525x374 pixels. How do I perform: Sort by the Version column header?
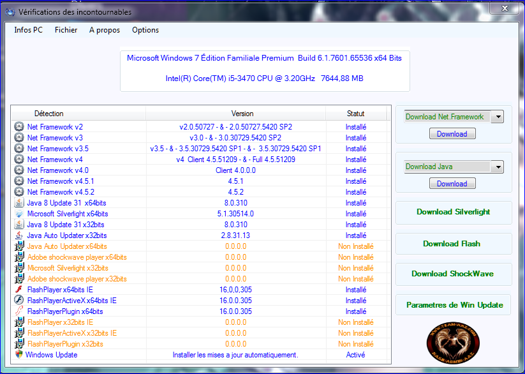click(236, 114)
